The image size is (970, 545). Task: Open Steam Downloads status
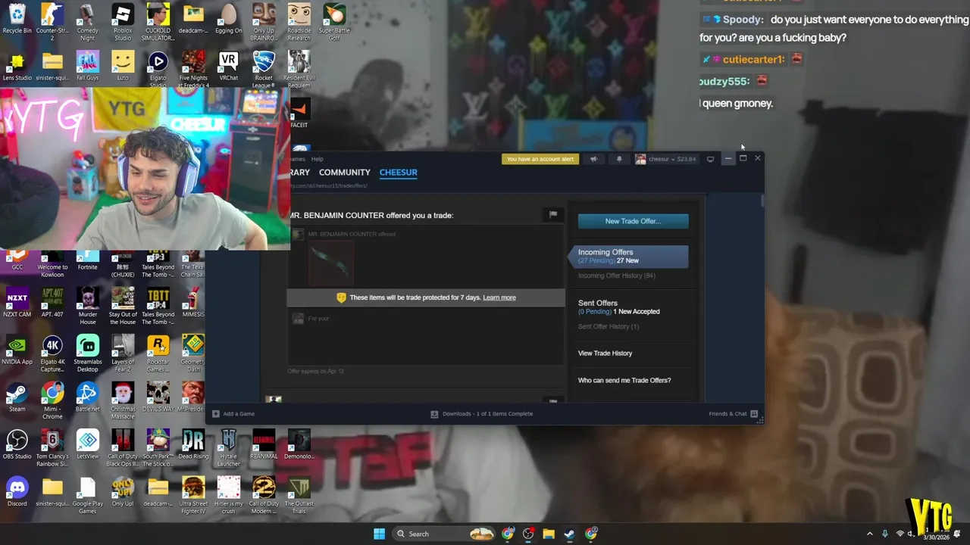tap(482, 414)
